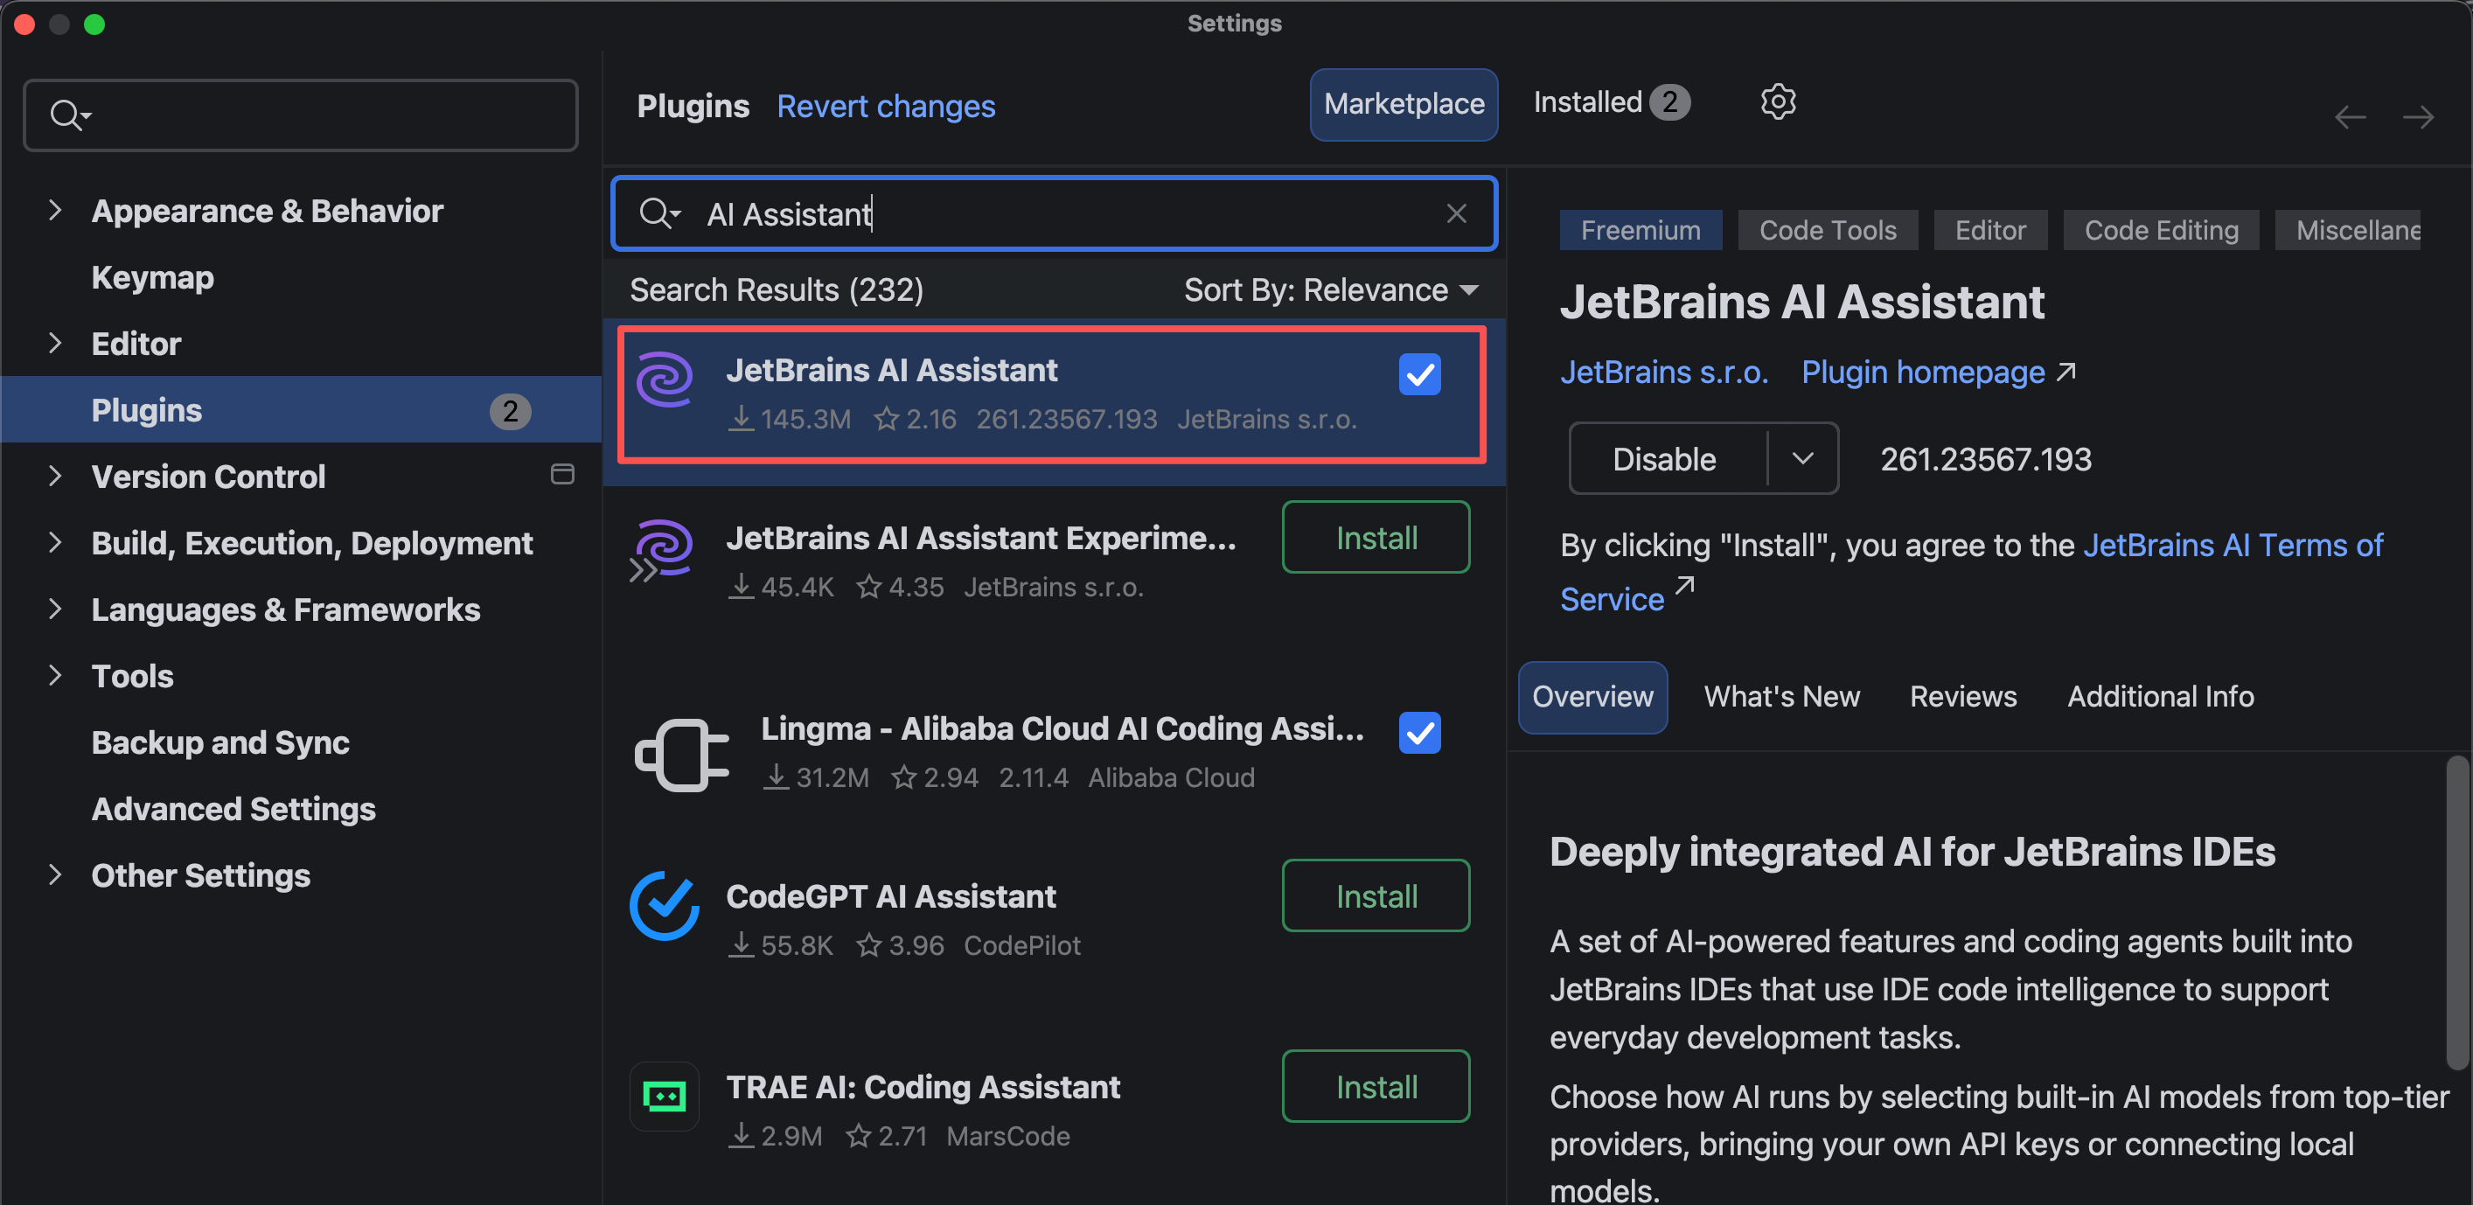
Task: Click the forward navigation arrow
Action: click(2417, 117)
